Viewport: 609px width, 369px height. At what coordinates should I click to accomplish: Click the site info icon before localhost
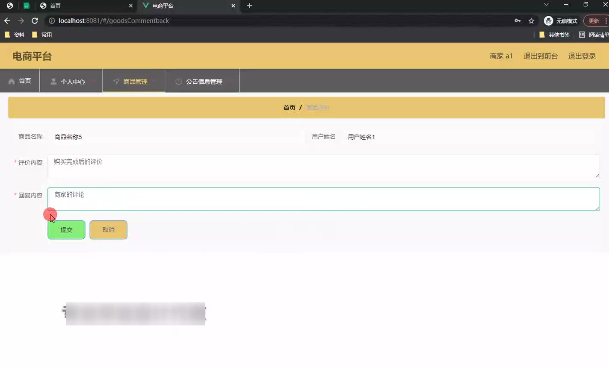[52, 20]
